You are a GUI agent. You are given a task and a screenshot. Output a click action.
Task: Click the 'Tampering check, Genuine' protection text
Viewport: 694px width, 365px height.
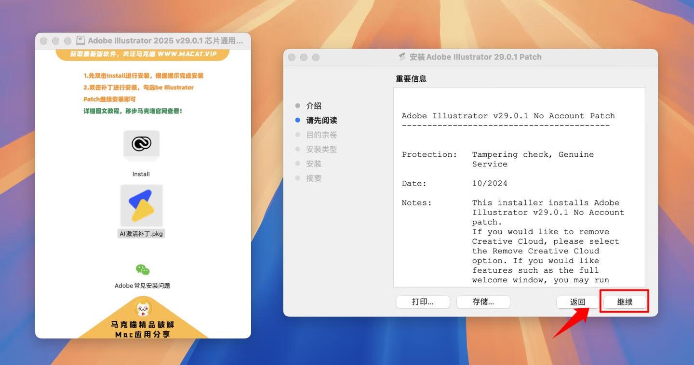[533, 154]
